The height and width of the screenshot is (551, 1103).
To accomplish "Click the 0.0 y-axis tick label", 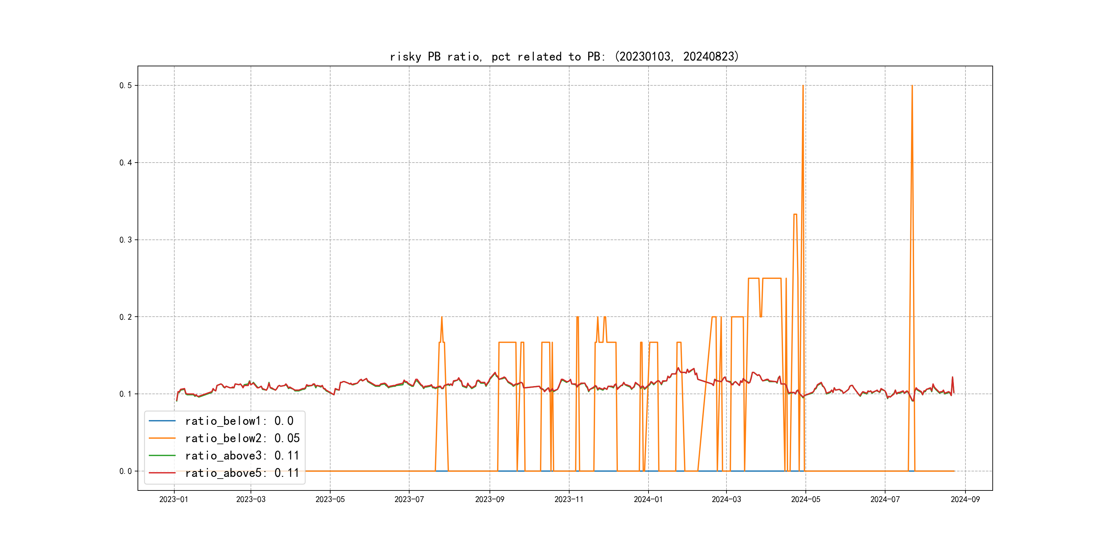I will coord(126,471).
